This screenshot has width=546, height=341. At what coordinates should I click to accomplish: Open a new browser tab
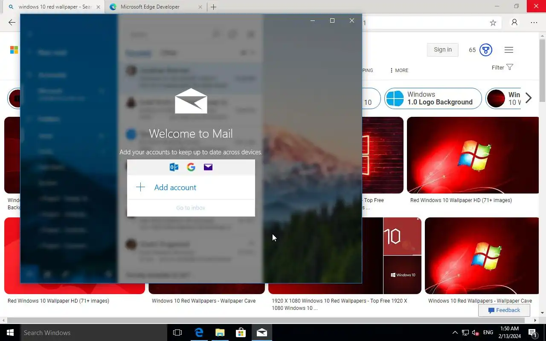[x=214, y=7]
